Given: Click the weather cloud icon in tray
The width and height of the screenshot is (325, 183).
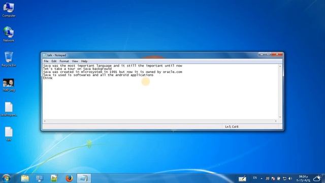Looking at the screenshot, I should [x=317, y=178].
